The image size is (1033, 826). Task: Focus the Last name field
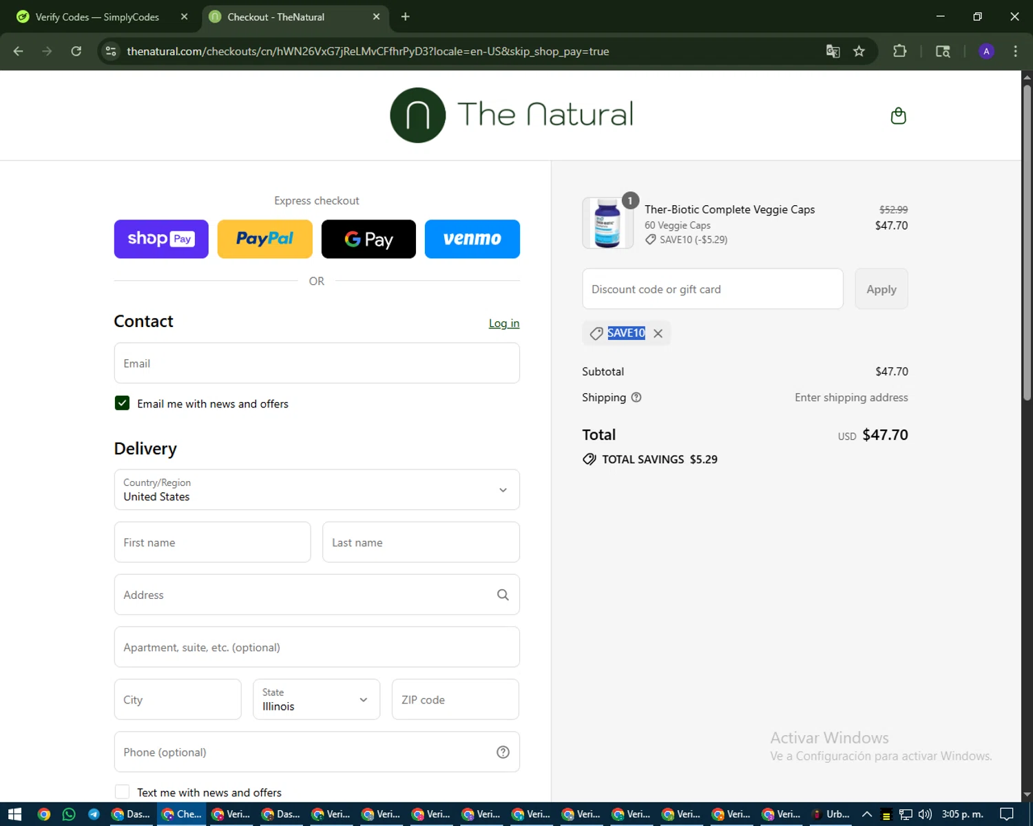click(x=421, y=542)
